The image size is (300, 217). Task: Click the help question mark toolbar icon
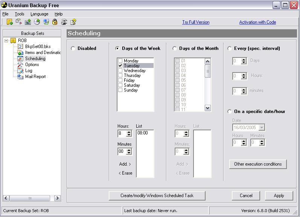click(x=73, y=22)
